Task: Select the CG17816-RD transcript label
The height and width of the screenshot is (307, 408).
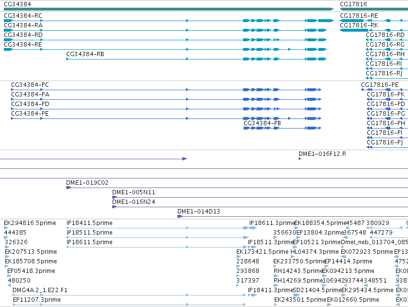Action: 385,35
